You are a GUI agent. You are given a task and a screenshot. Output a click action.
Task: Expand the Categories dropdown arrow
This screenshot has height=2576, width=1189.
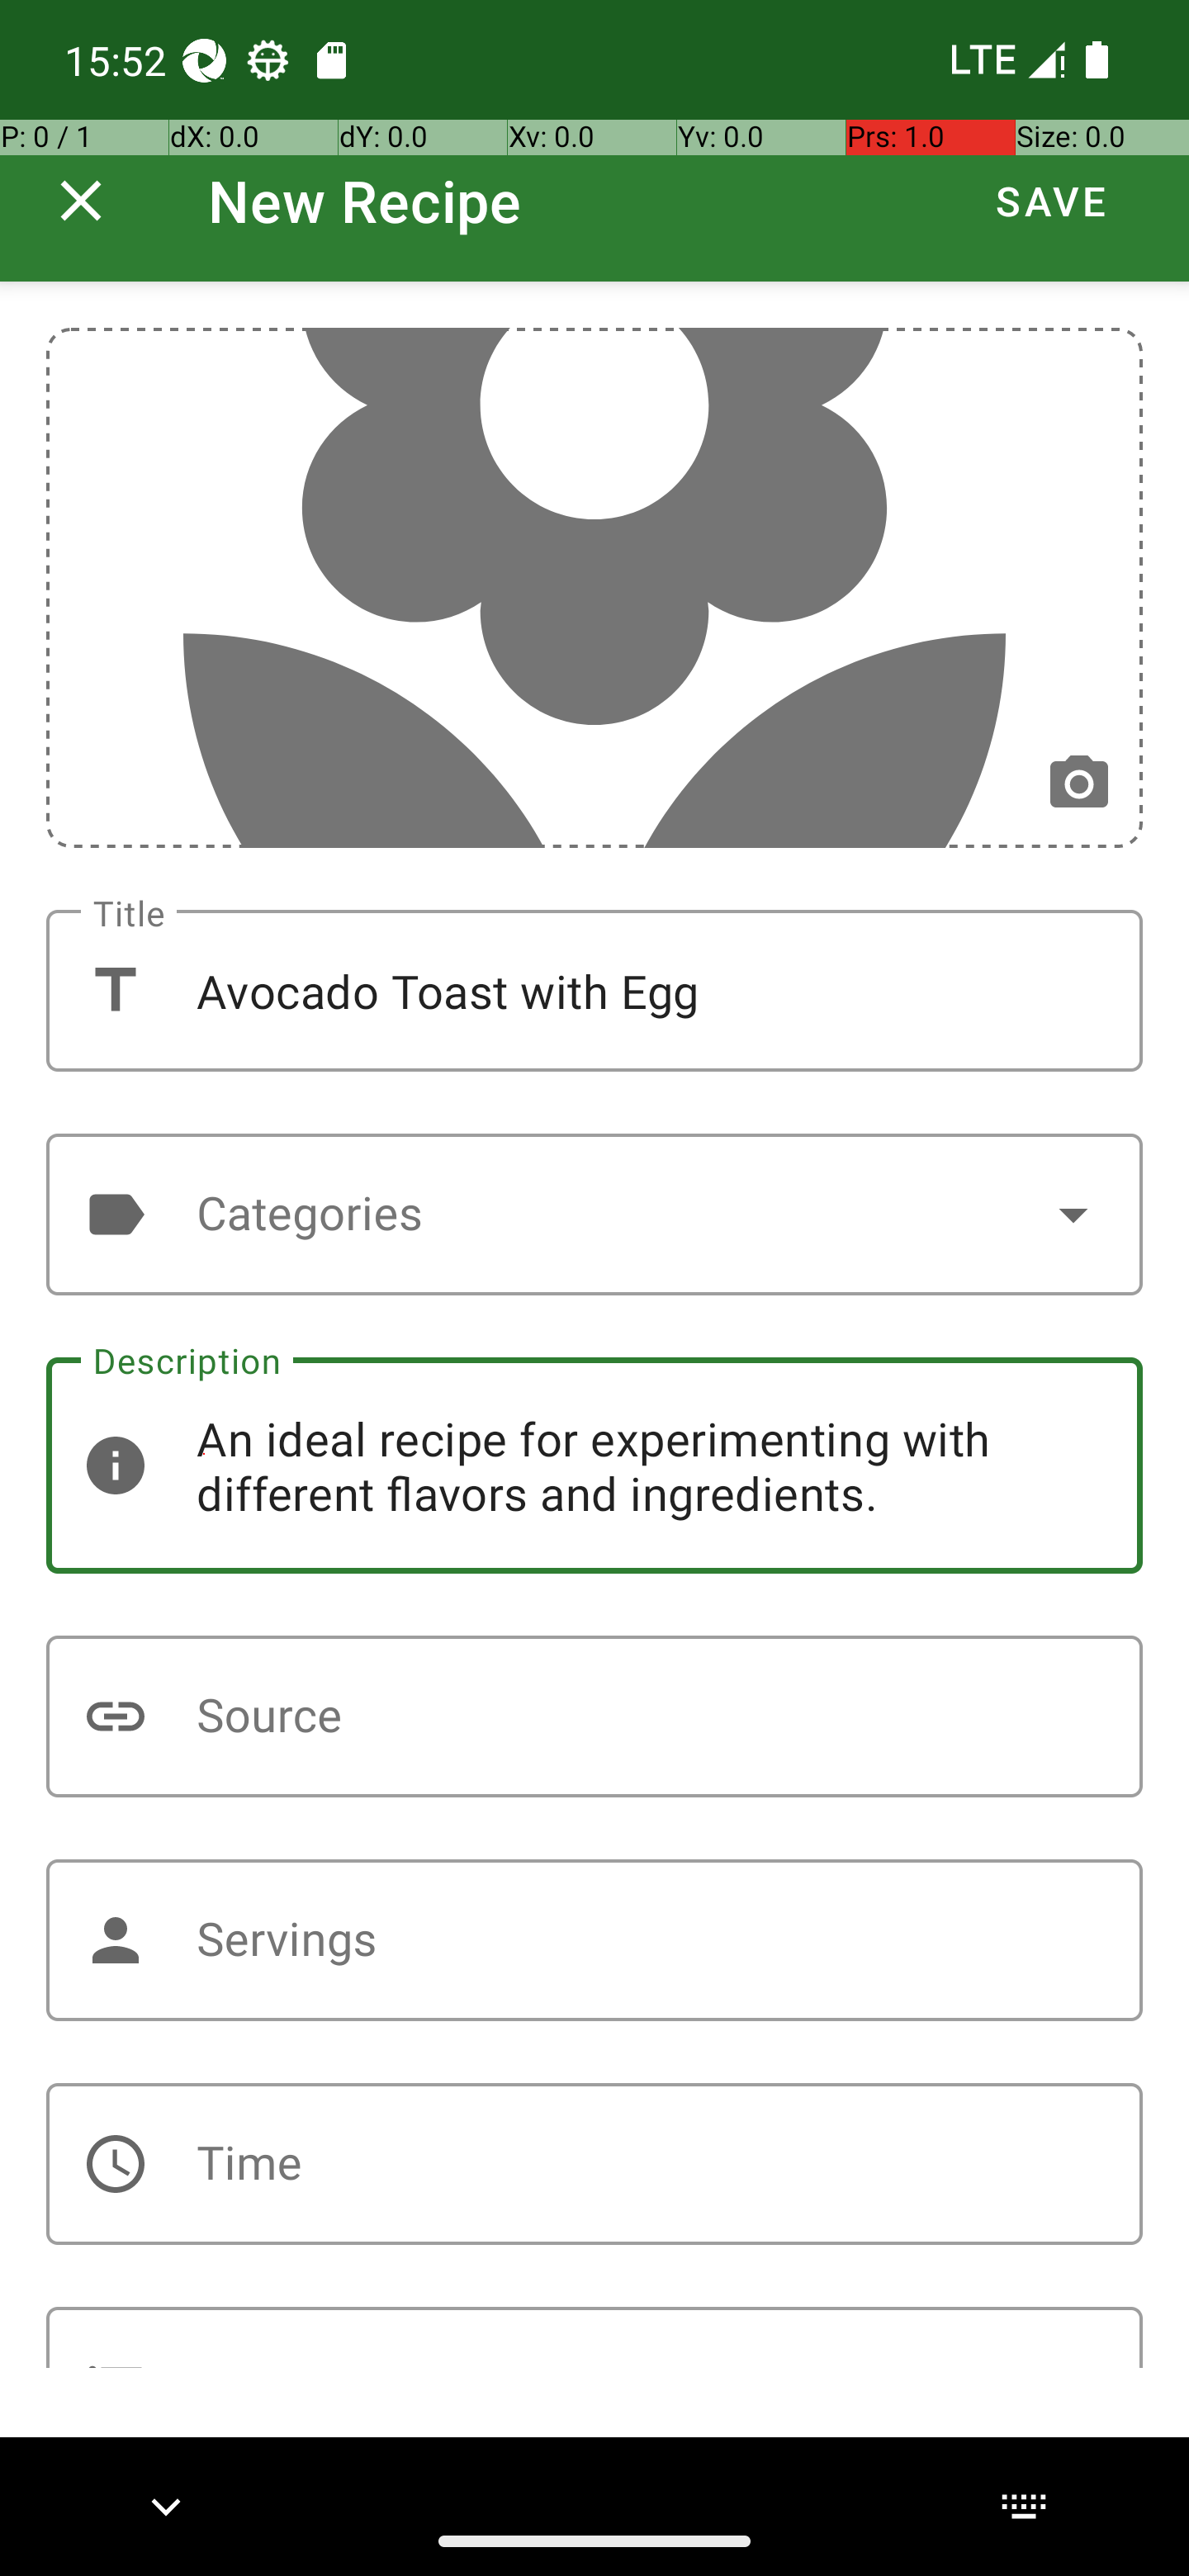pos(1073,1214)
